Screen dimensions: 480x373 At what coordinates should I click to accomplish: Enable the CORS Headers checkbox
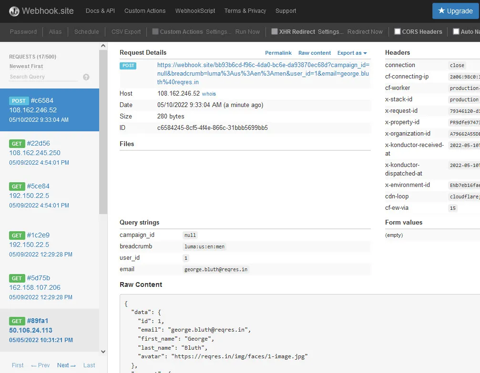point(398,31)
